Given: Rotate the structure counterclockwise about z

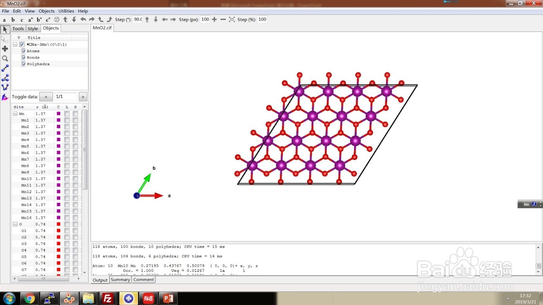Looking at the screenshot, I should tap(100, 20).
